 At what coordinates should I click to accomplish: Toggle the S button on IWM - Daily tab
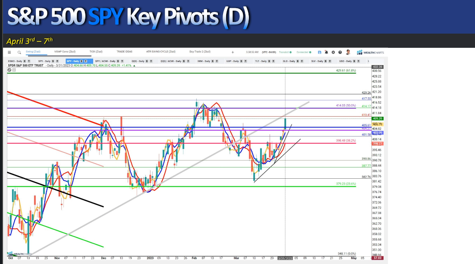(x=213, y=61)
